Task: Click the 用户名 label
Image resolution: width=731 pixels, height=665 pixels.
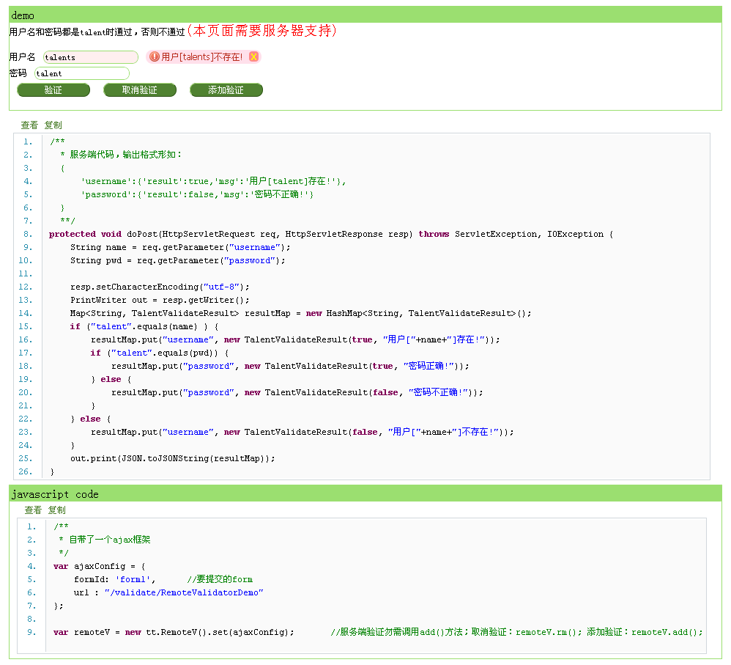Action: (22, 57)
